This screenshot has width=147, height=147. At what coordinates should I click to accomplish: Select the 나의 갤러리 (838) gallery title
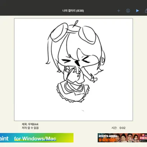(73, 11)
